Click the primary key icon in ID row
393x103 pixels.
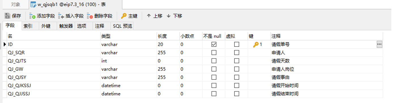coord(256,45)
